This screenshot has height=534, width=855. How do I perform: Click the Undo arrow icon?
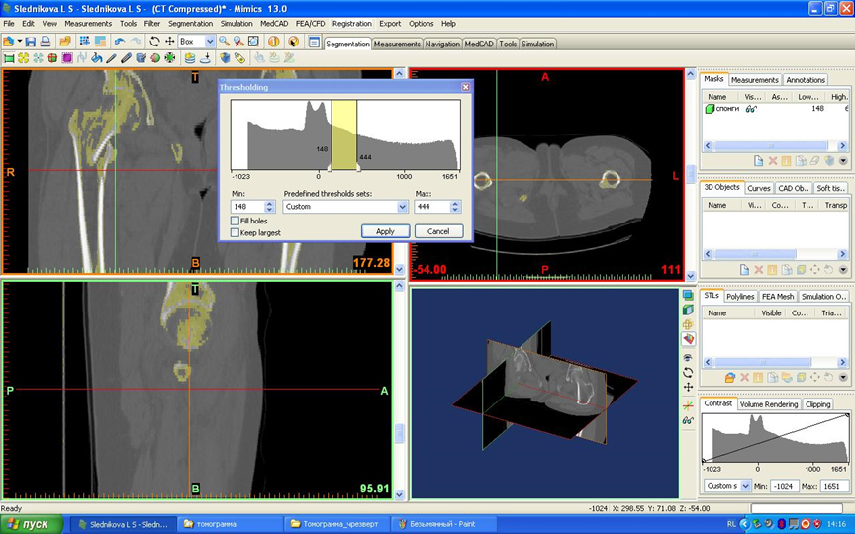[x=119, y=42]
